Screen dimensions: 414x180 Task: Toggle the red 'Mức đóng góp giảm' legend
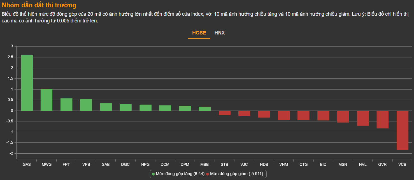coord(236,174)
